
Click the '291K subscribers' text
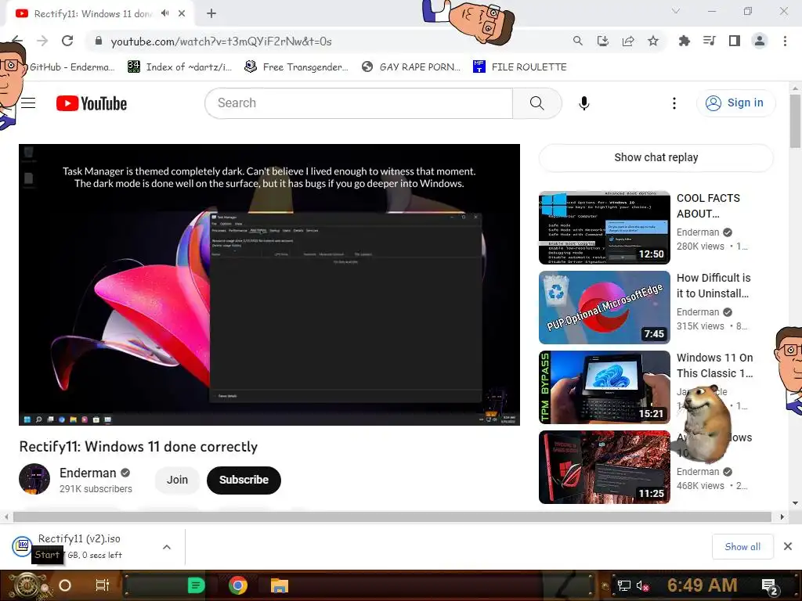point(96,489)
